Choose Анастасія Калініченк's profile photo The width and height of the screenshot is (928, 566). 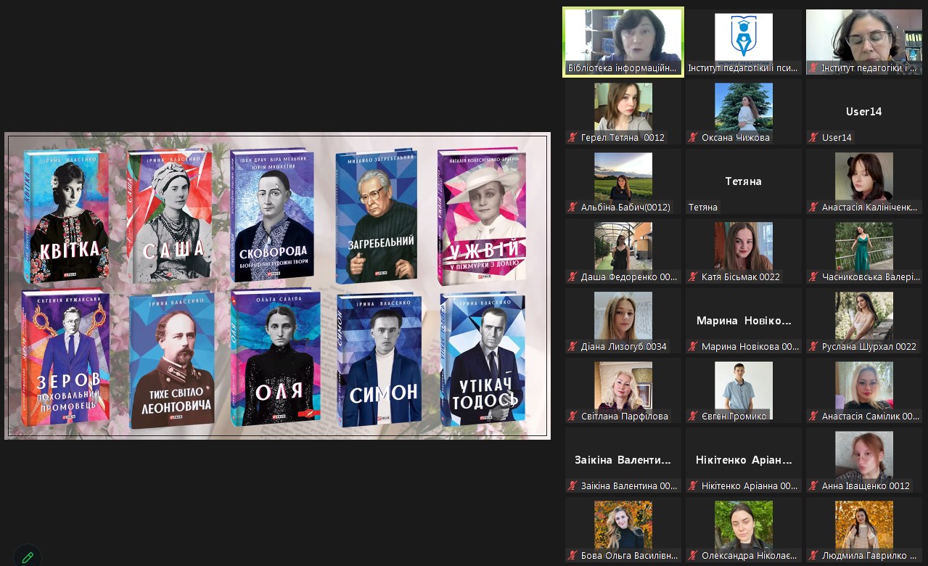(864, 176)
